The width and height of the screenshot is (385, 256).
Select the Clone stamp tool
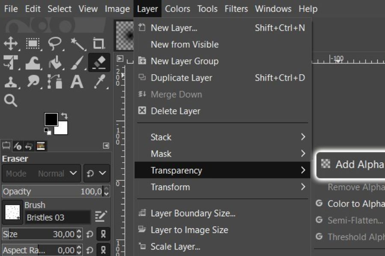(11, 82)
